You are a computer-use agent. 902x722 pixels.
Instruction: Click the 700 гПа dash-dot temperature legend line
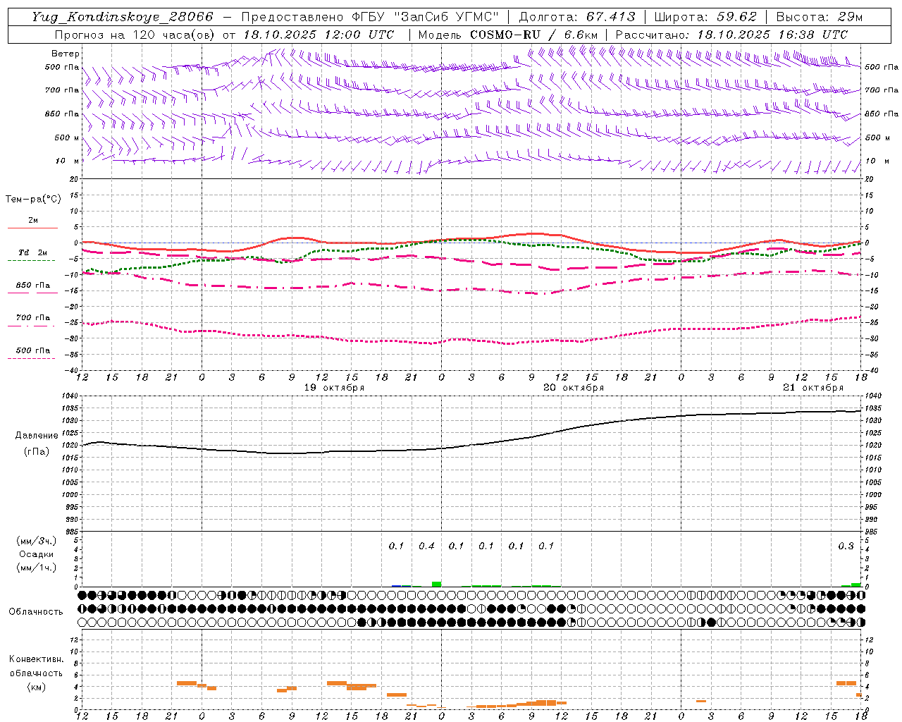32,326
